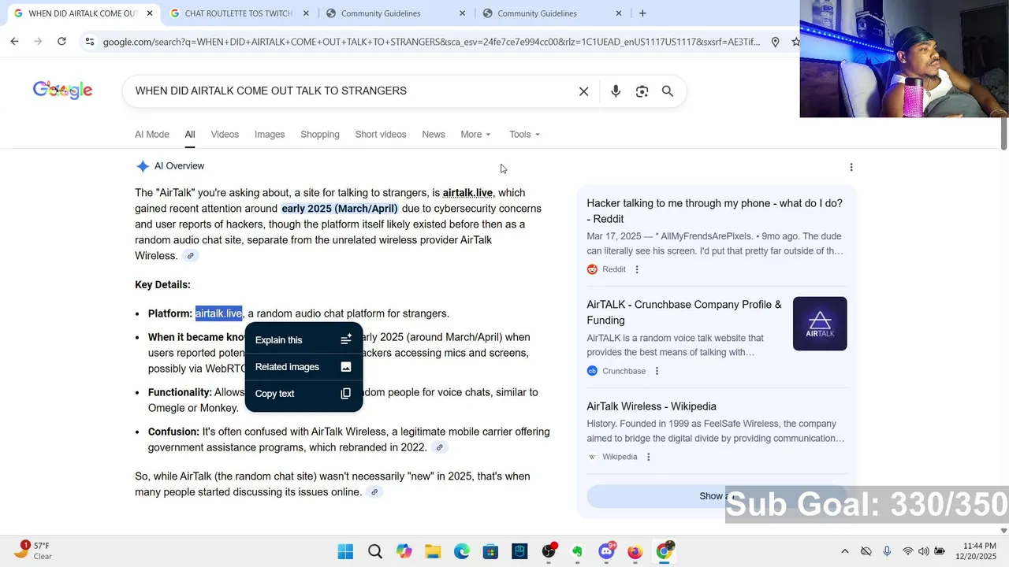Click link icon after 'its issues online.'
This screenshot has height=567, width=1009.
tap(374, 492)
